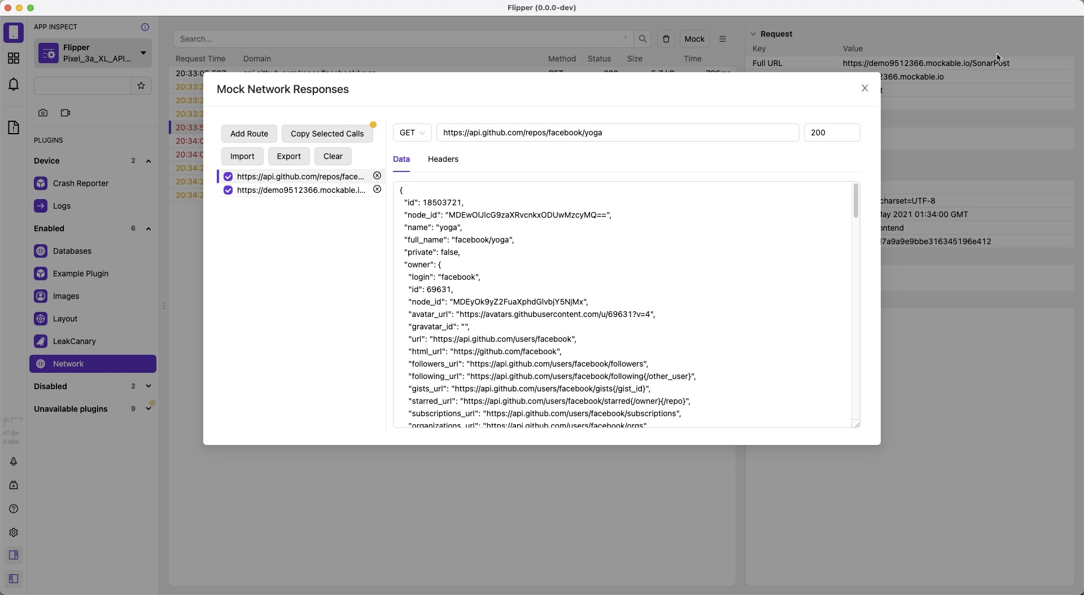Switch to the Data tab

tap(401, 159)
